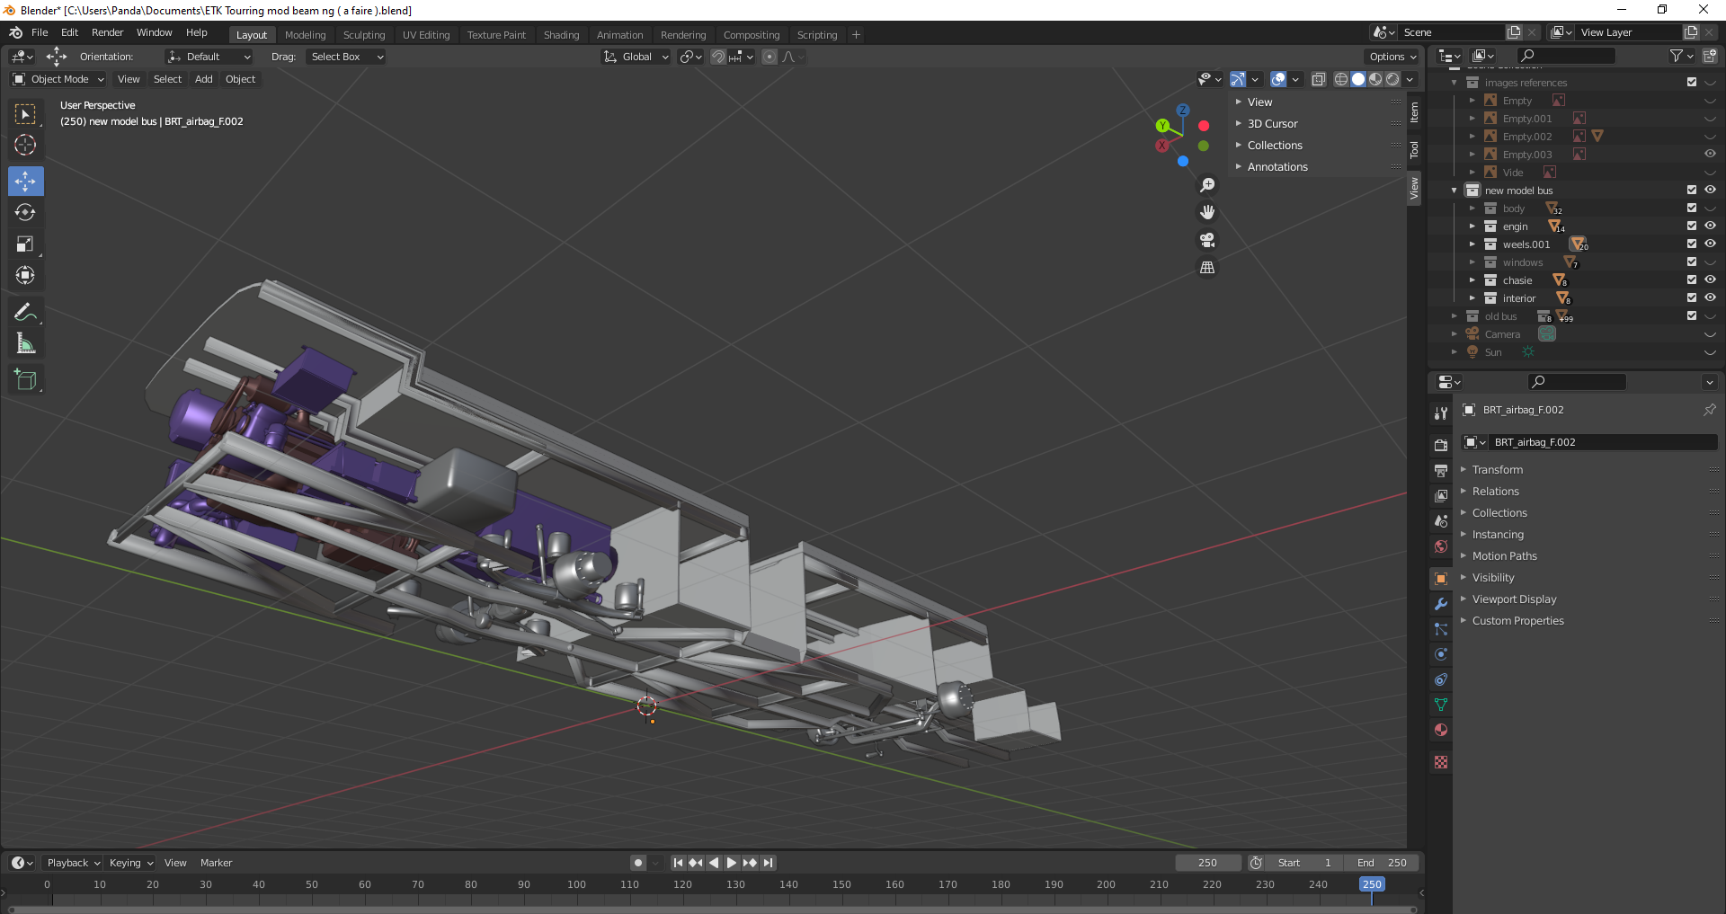
Task: Open the Modifier properties wrench tab
Action: pyautogui.click(x=1441, y=604)
